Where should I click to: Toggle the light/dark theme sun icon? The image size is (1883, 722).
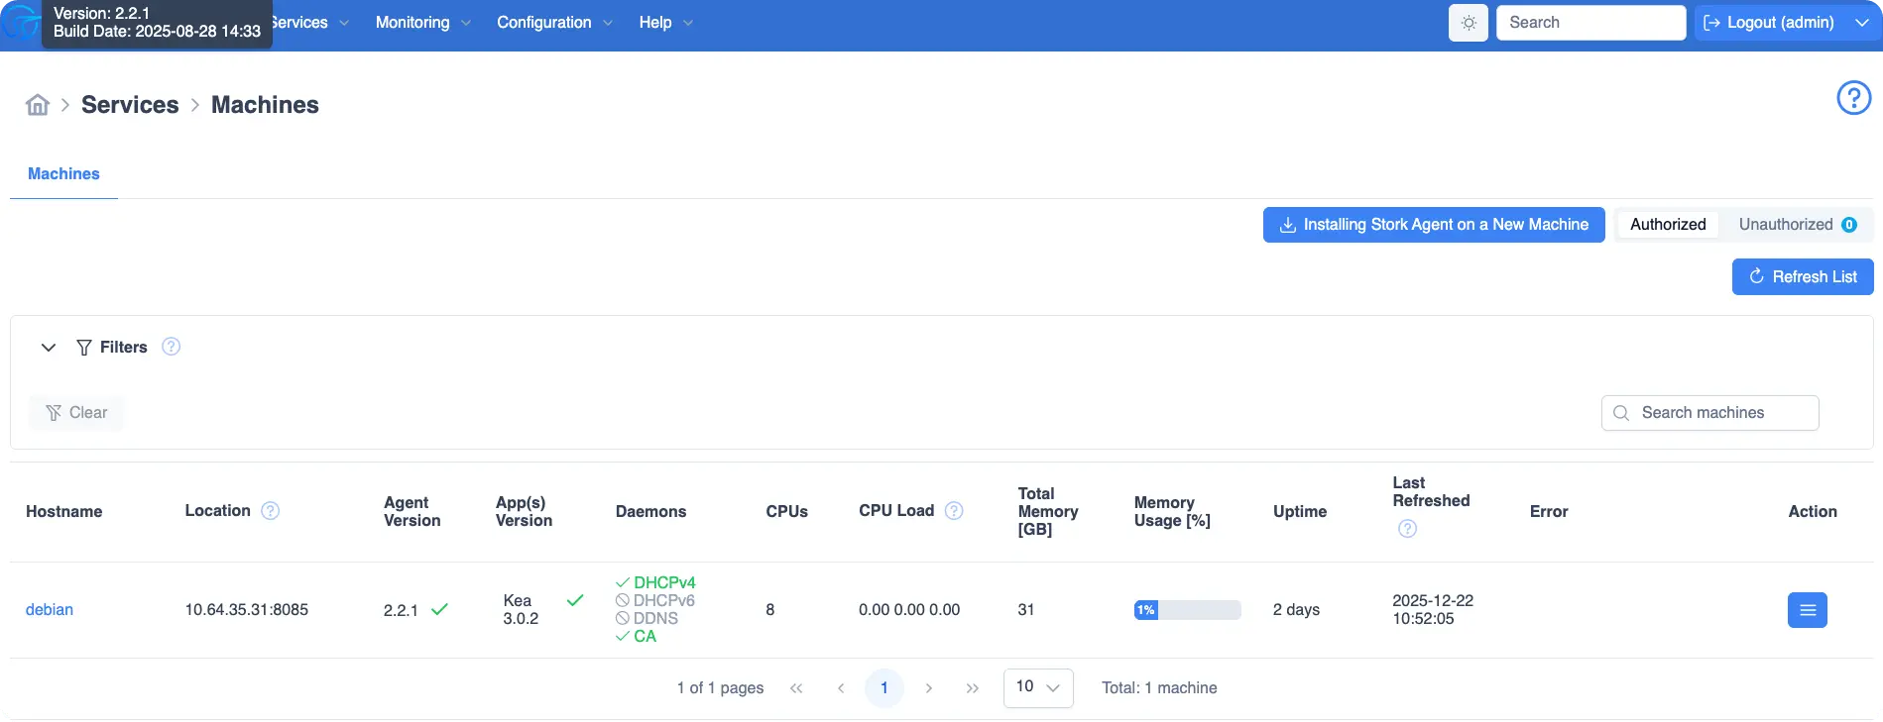pyautogui.click(x=1469, y=23)
